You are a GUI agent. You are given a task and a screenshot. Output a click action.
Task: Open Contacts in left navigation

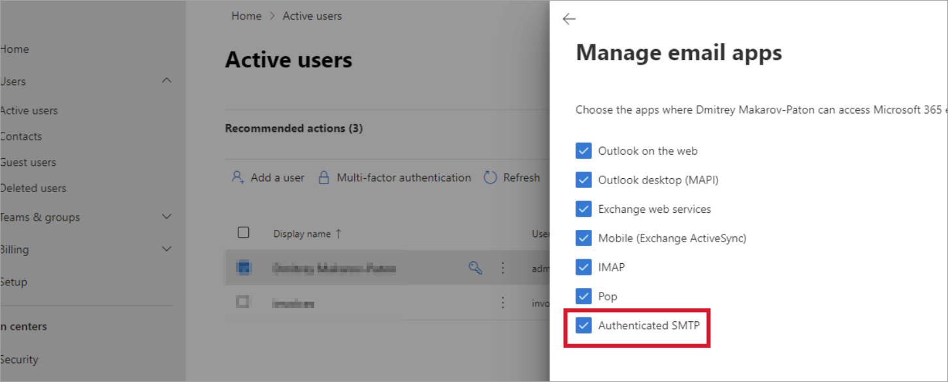click(21, 136)
